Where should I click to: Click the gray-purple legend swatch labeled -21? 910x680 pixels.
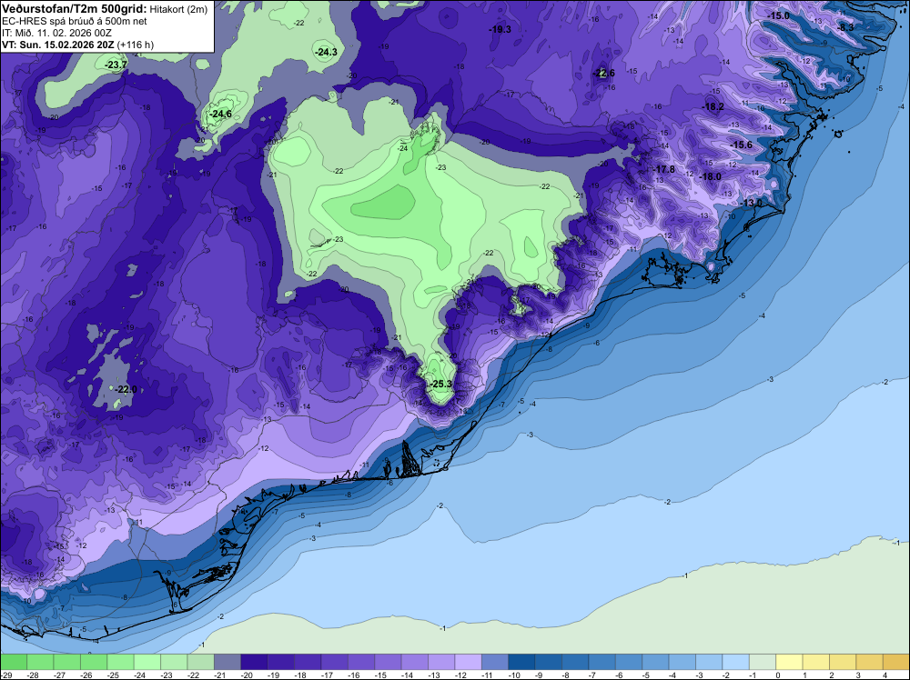227,662
